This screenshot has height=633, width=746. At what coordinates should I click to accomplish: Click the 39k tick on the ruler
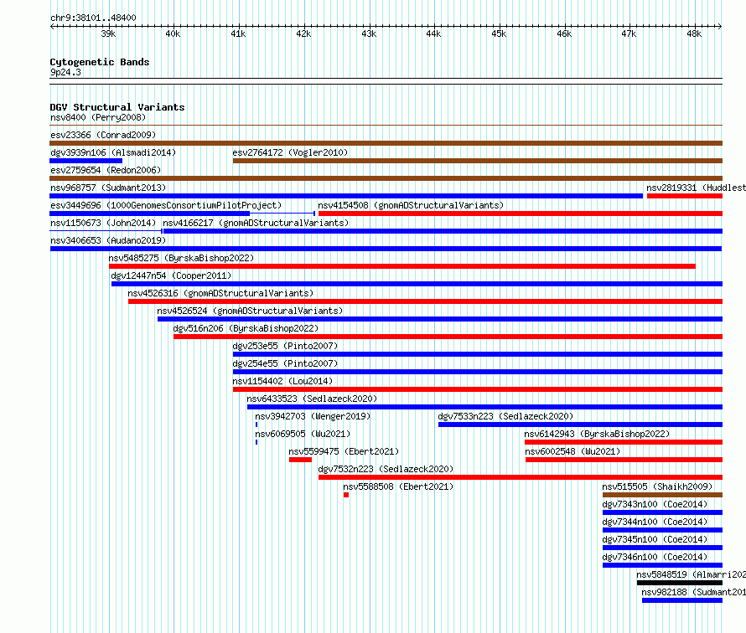(x=108, y=33)
